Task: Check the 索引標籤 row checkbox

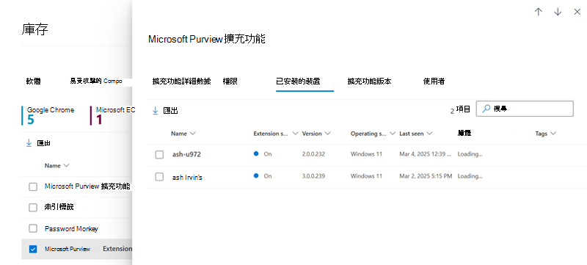Action: click(x=33, y=207)
